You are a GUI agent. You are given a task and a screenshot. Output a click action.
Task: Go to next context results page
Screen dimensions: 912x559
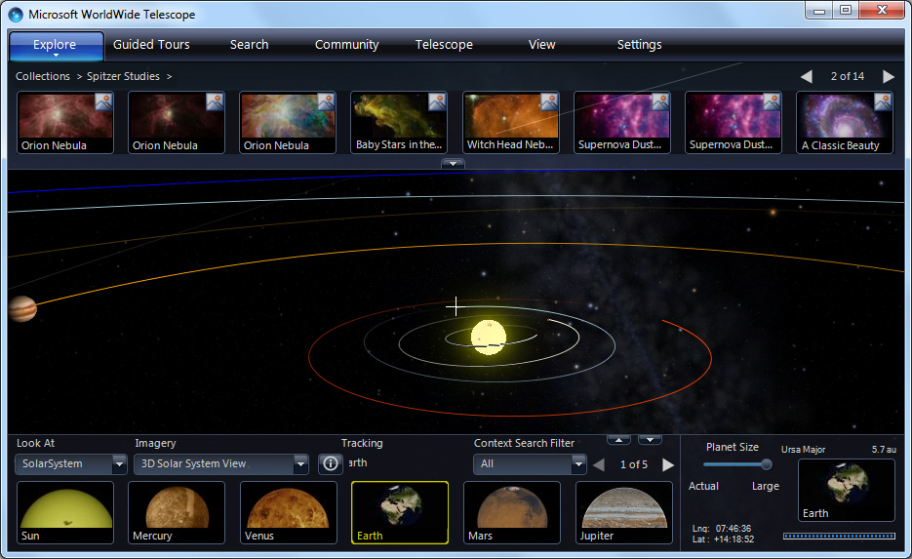[x=668, y=464]
